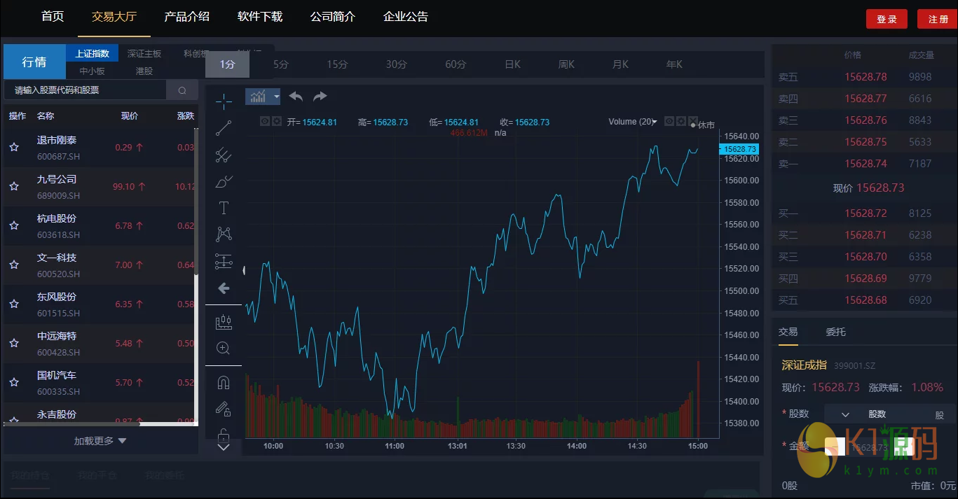The image size is (958, 499).
Task: Select the trend line drawing tool
Action: pyautogui.click(x=224, y=128)
